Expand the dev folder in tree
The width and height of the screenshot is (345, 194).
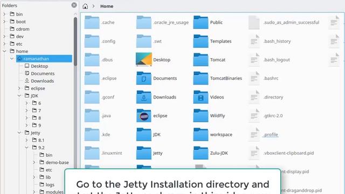pos(4,36)
